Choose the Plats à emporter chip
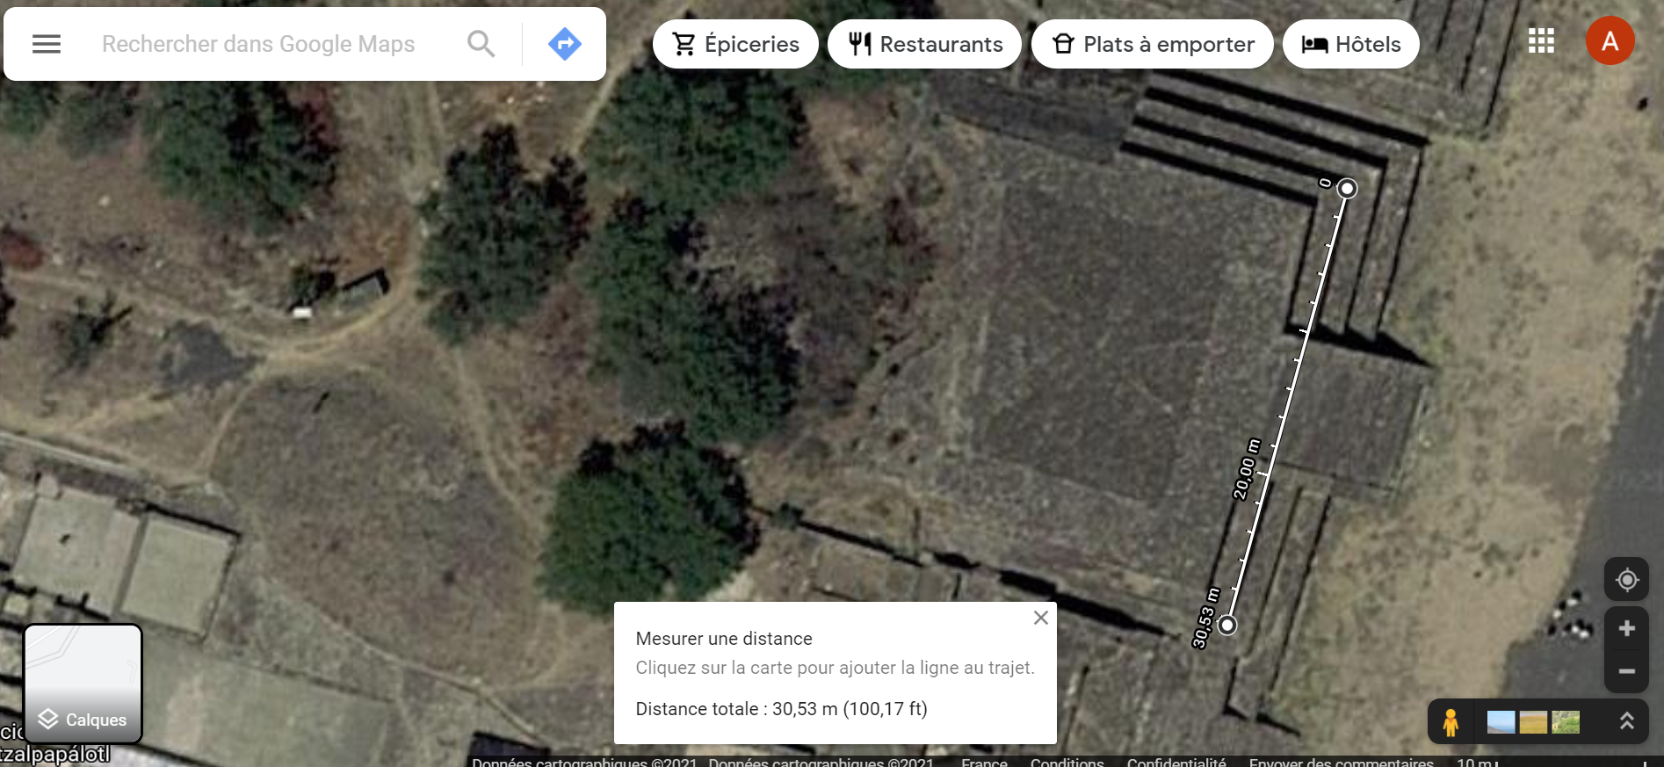Screen dimensions: 1664x767 pos(1152,44)
